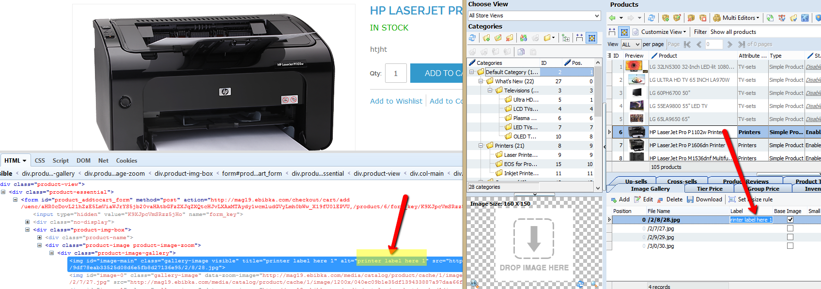Click in the Qty input field

click(396, 74)
